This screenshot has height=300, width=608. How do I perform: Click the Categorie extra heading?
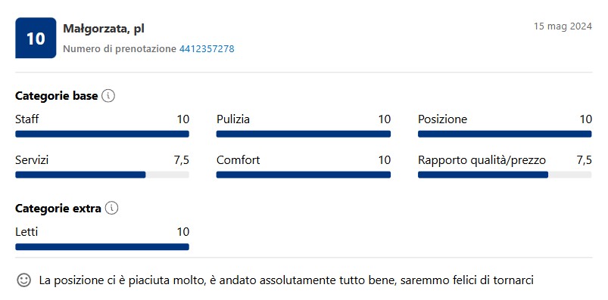pos(58,209)
